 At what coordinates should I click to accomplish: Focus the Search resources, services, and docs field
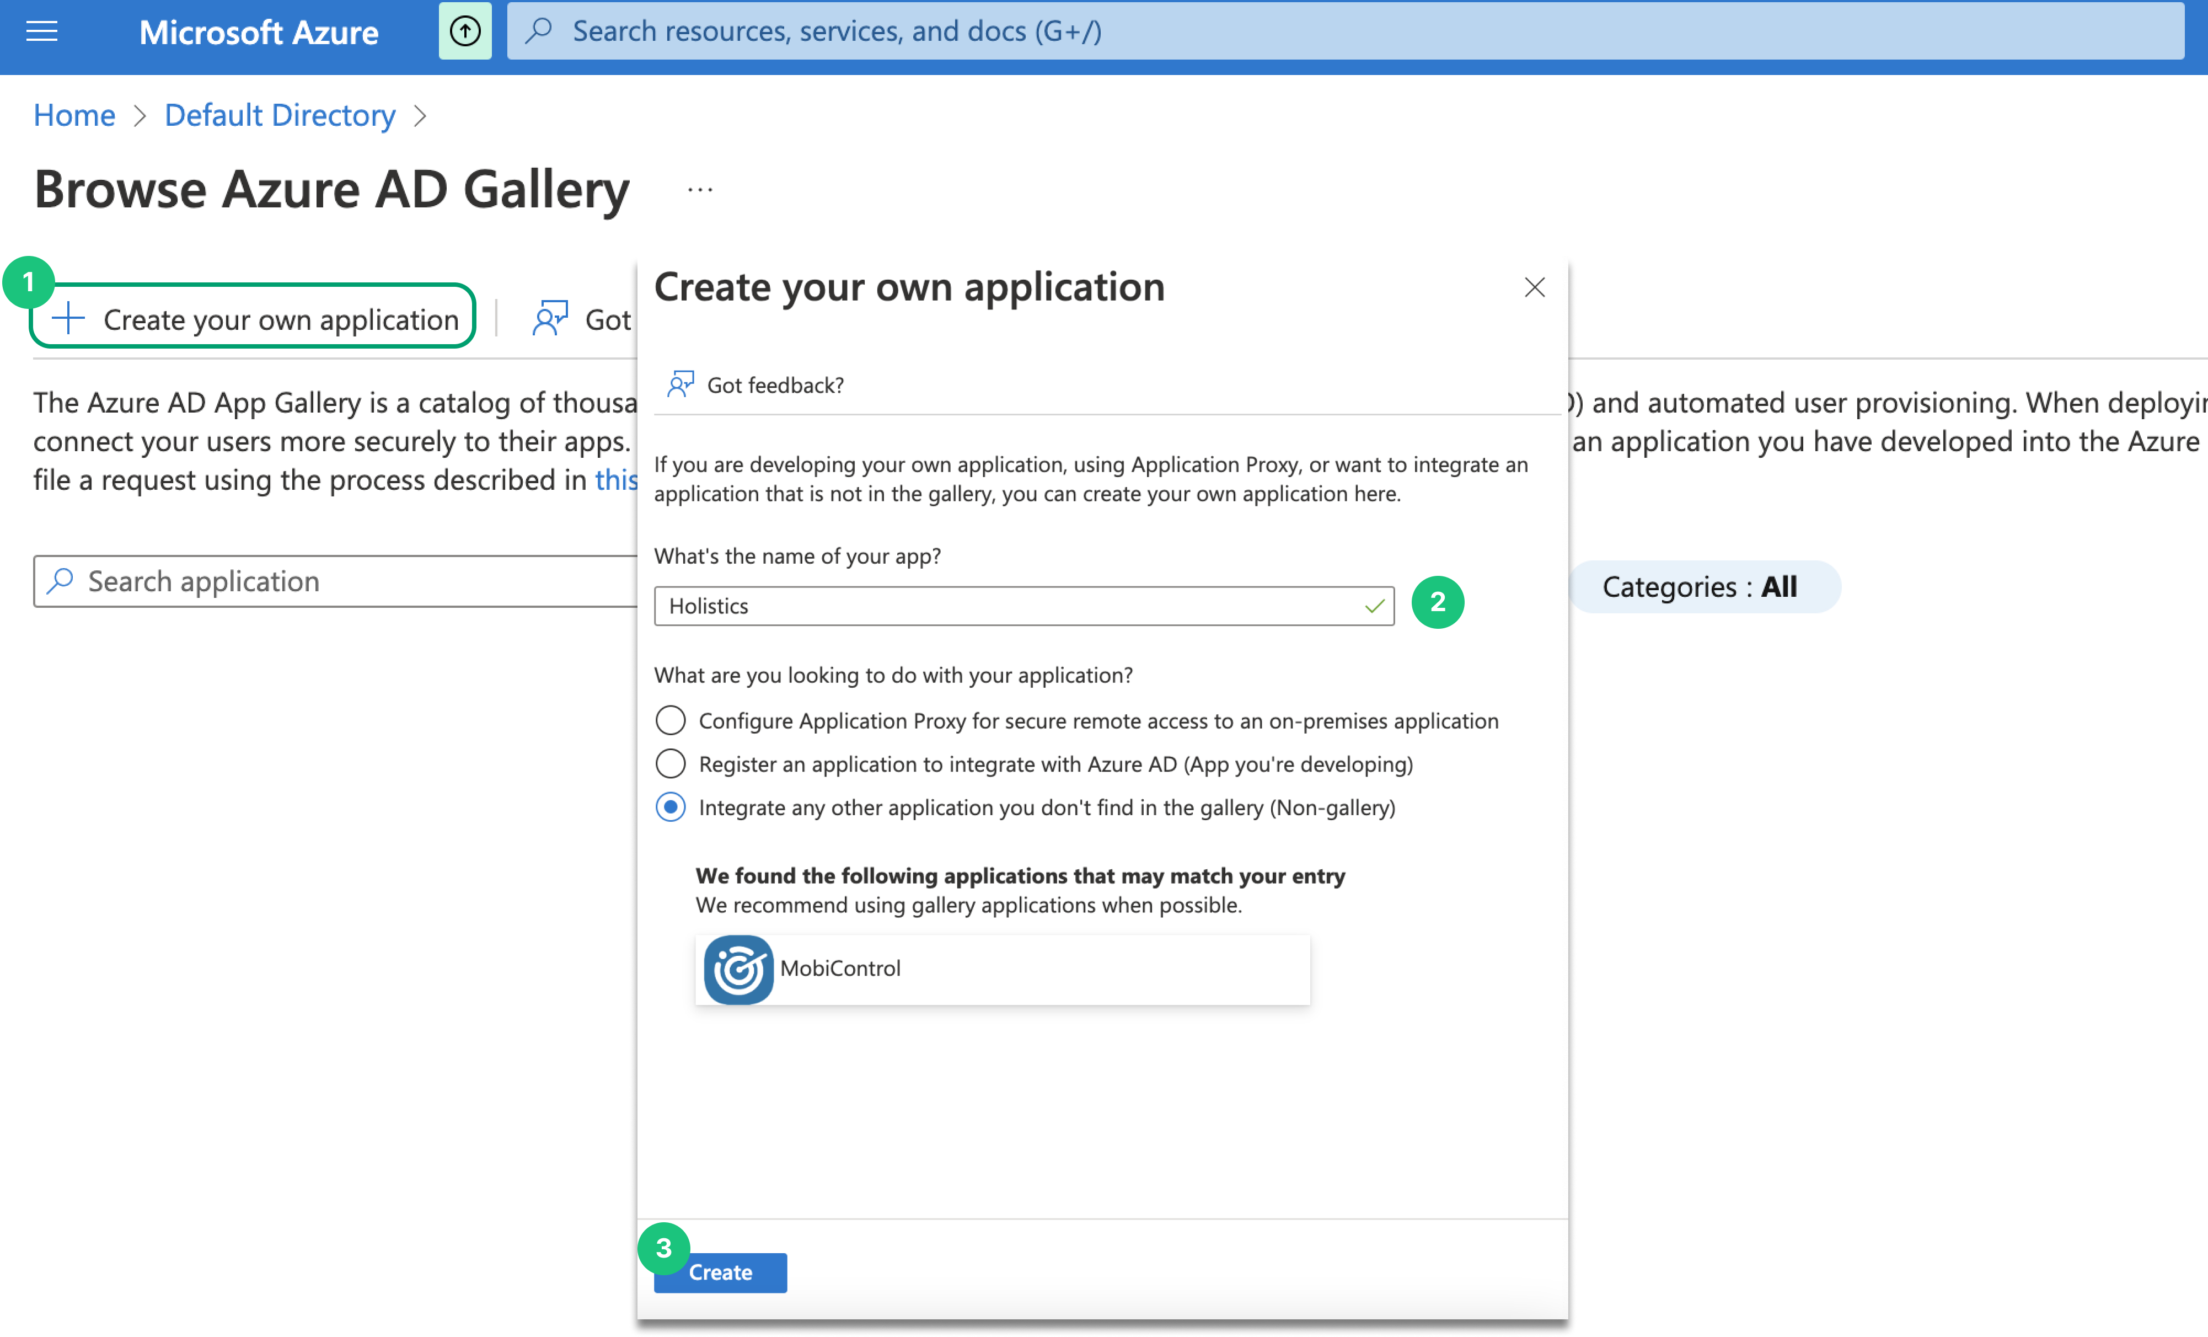tap(1345, 31)
